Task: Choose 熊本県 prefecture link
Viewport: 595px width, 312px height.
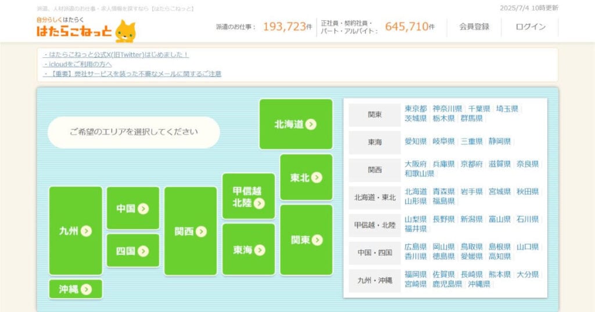Action: [x=500, y=274]
